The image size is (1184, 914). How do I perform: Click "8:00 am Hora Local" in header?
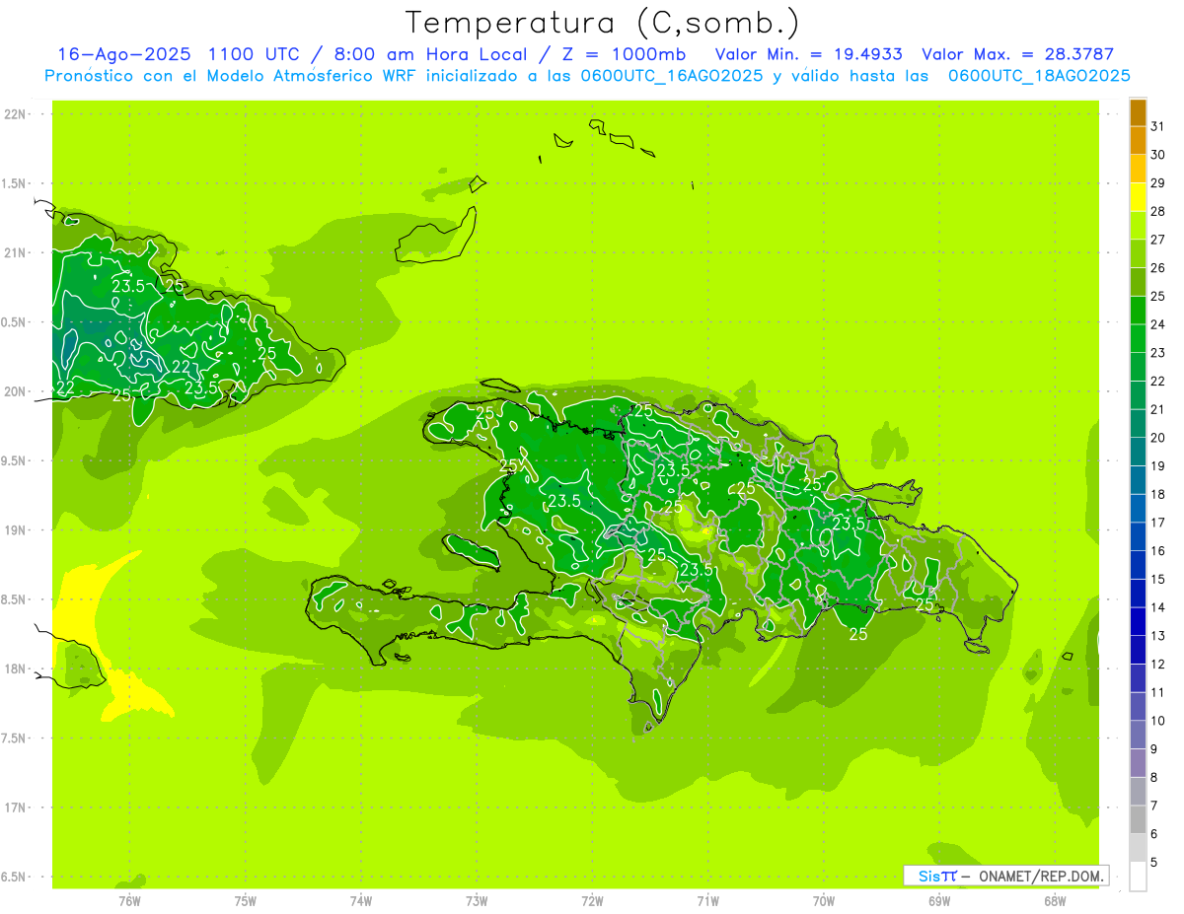pyautogui.click(x=430, y=54)
